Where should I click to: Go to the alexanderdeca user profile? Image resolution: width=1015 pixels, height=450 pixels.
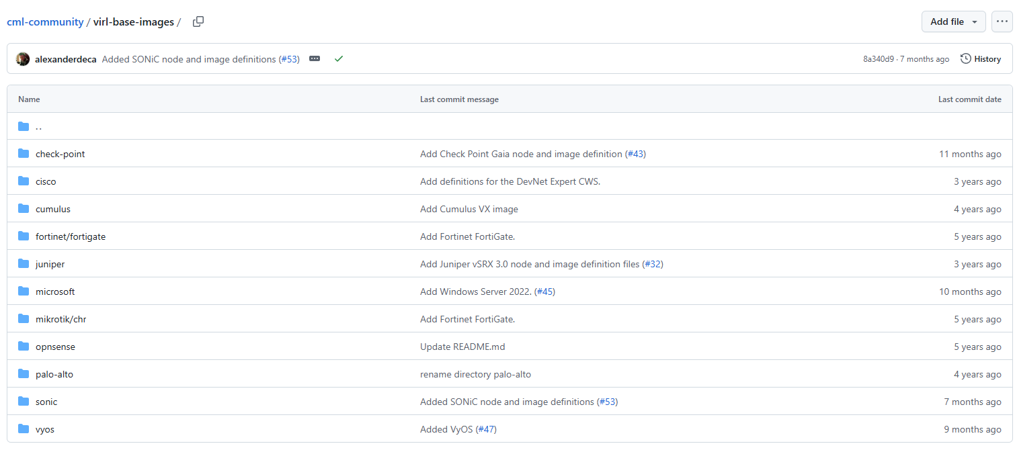(x=66, y=59)
